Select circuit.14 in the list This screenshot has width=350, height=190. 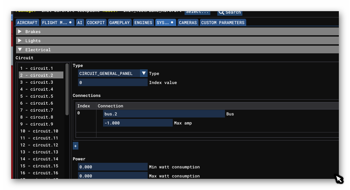(x=41, y=159)
